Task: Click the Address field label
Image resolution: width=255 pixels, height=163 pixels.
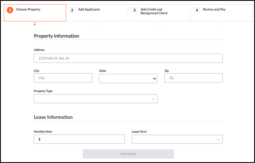Action: (x=39, y=50)
